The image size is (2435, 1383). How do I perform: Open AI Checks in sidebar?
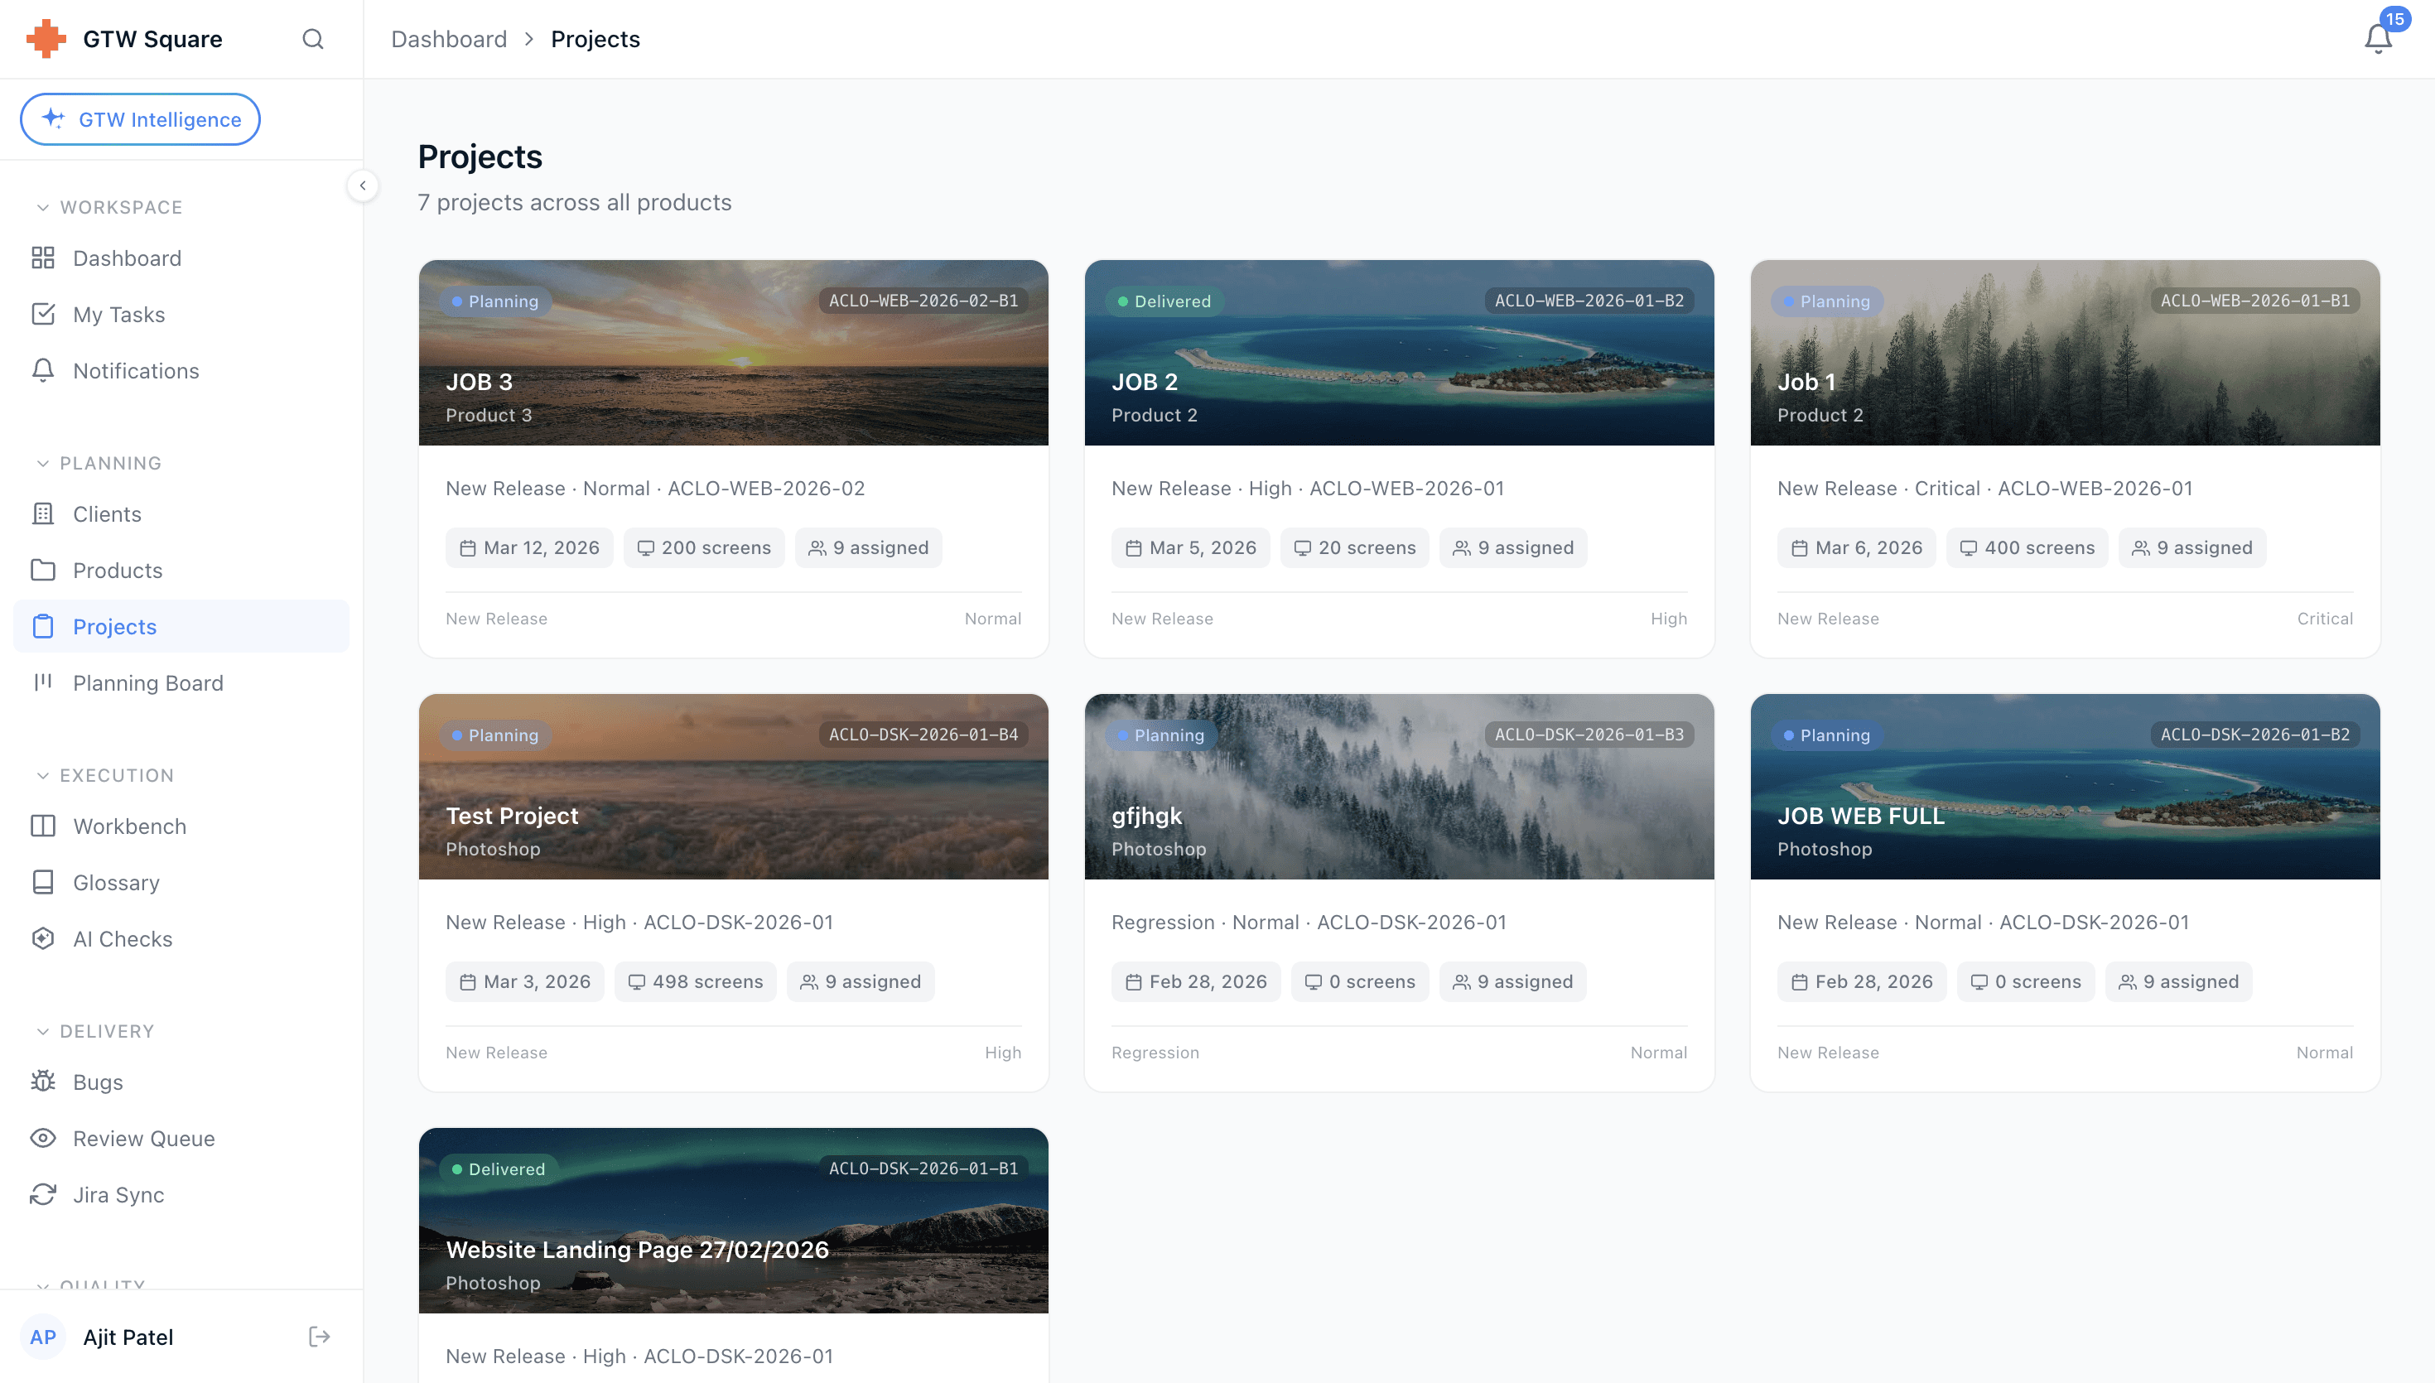(x=122, y=938)
